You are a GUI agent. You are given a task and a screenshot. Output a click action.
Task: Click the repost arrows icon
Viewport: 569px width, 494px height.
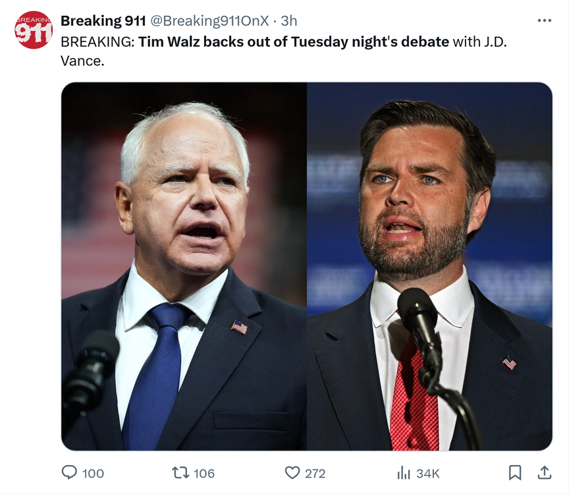point(180,472)
